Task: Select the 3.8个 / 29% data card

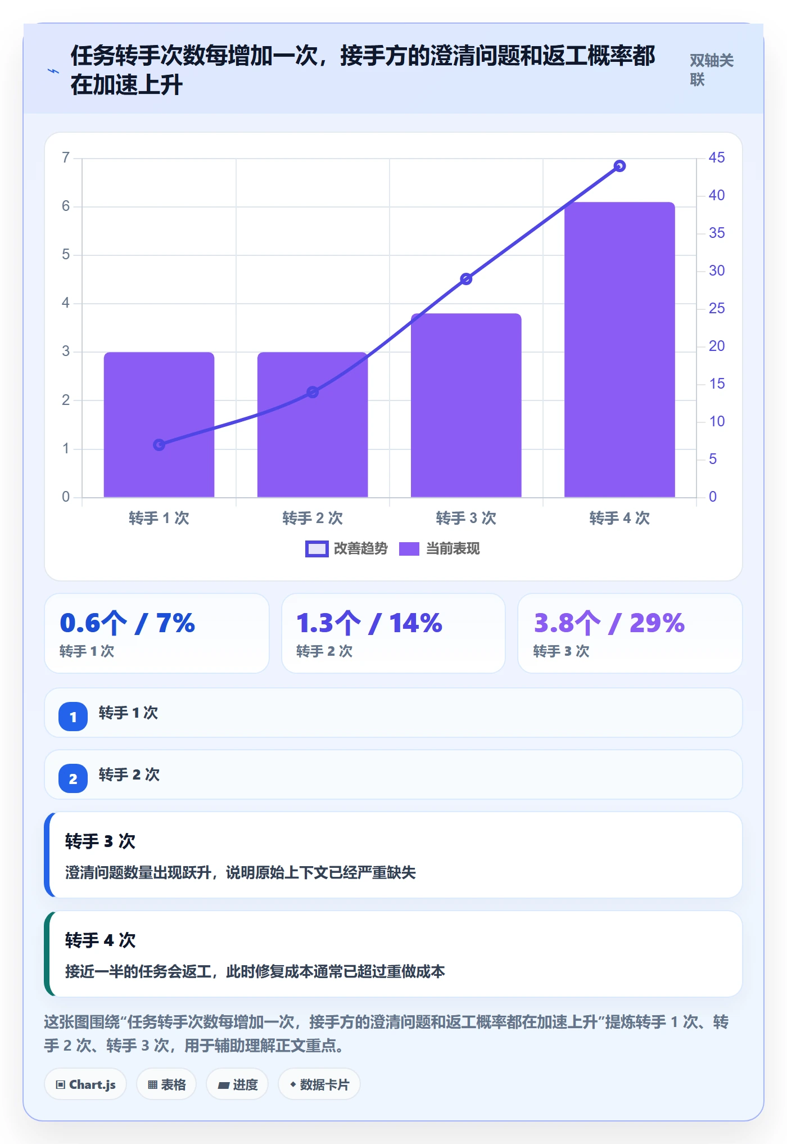Action: pos(630,633)
